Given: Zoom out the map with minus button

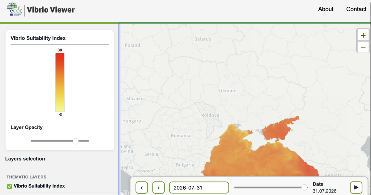Looking at the screenshot, I should 363,47.
